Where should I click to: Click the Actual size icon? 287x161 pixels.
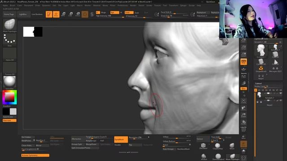(244, 47)
